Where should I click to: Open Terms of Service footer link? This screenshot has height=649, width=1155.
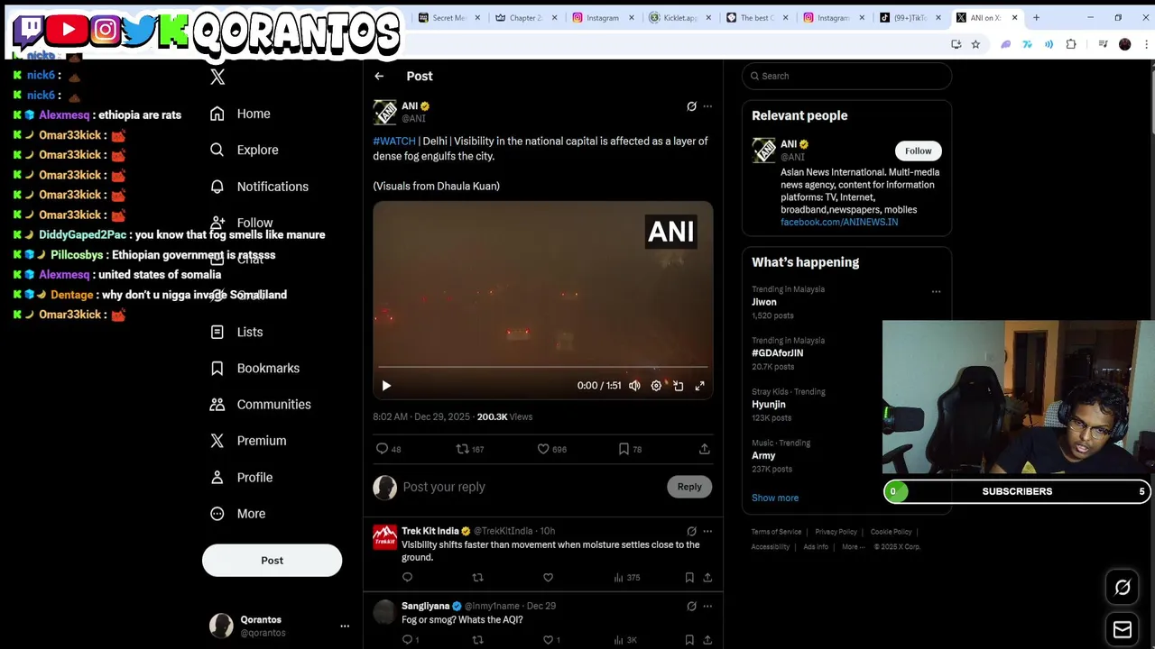[x=776, y=532]
